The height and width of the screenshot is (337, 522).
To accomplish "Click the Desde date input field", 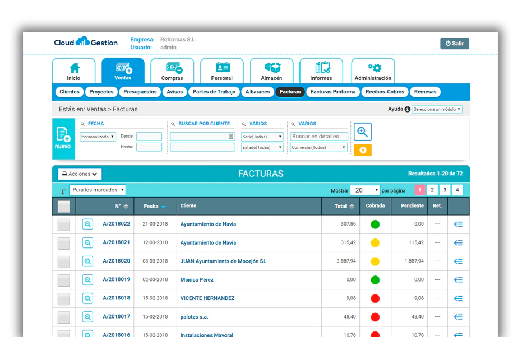I will pyautogui.click(x=149, y=136).
